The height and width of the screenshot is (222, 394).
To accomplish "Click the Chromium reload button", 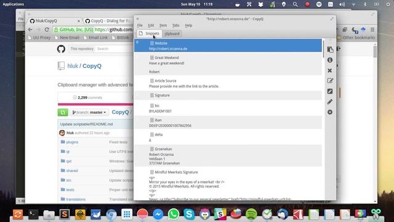I will (47, 30).
